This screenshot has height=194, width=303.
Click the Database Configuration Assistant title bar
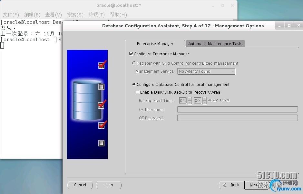coord(183,26)
